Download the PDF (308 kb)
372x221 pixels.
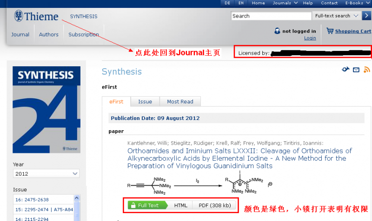[215, 205]
